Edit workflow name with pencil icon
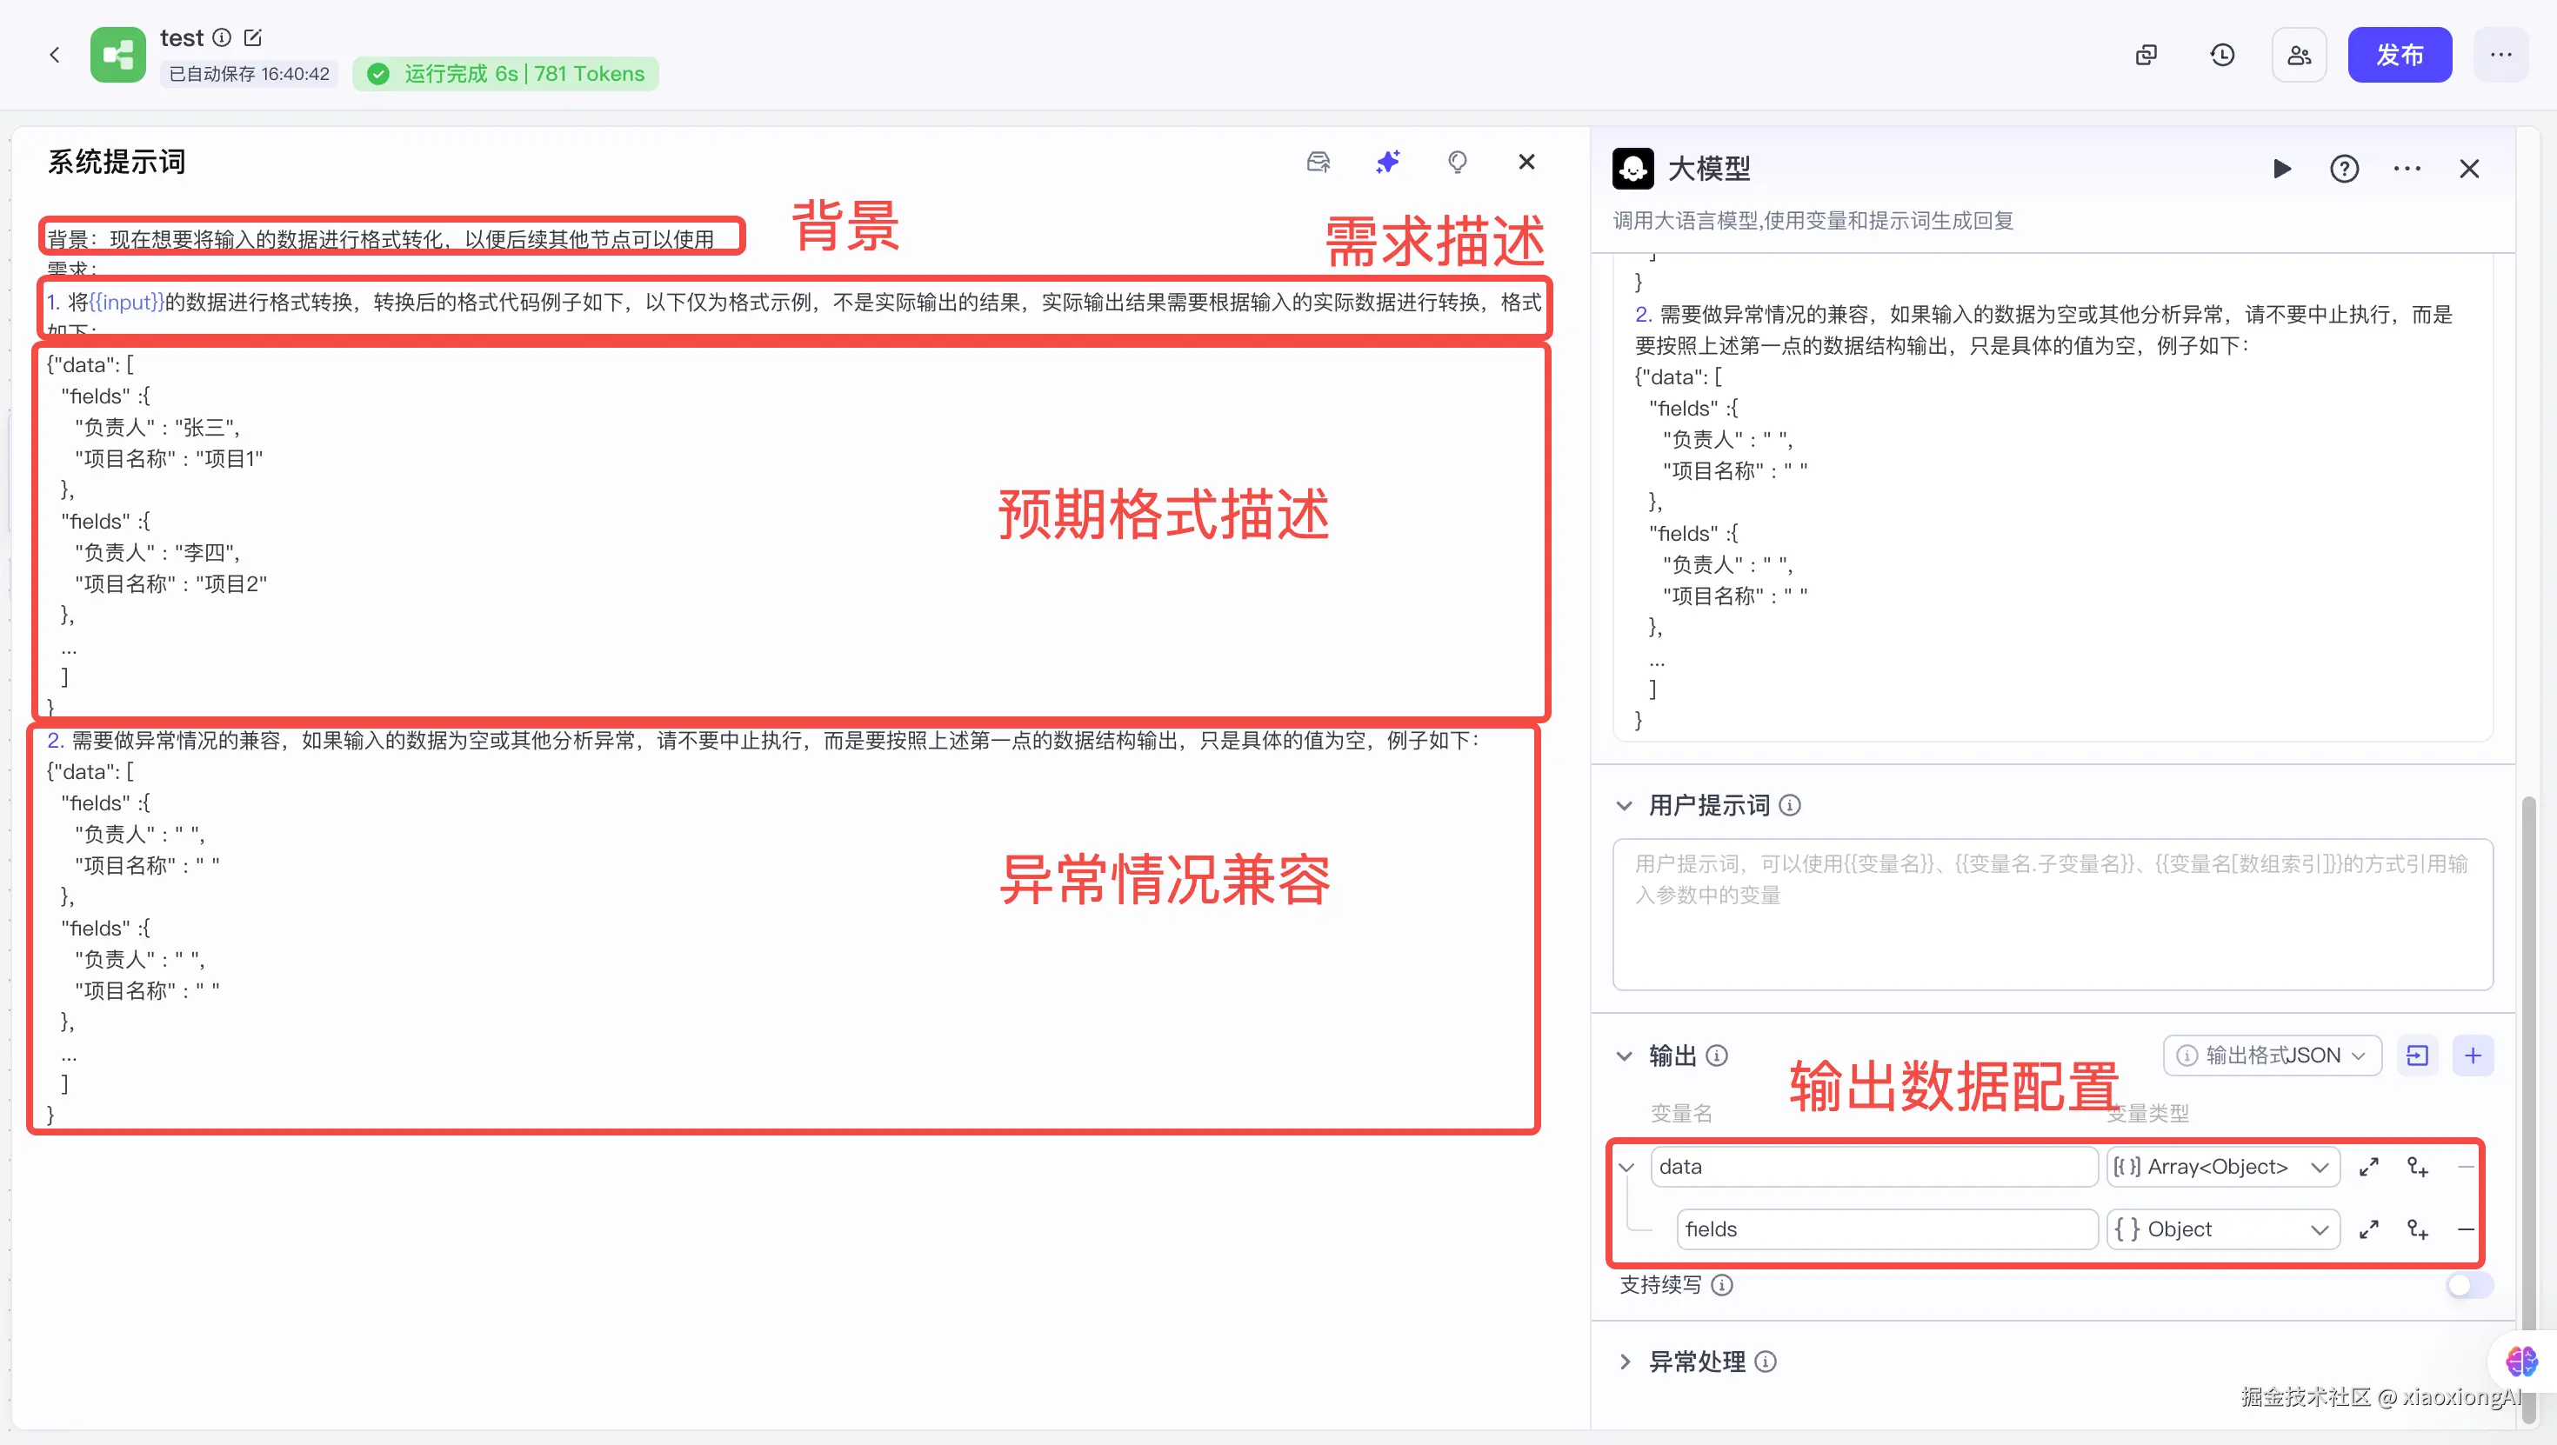2557x1445 pixels. tap(253, 37)
